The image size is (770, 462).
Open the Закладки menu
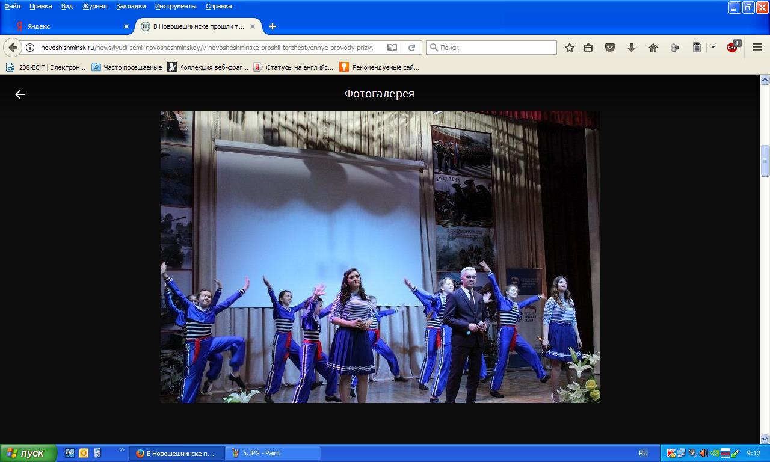131,6
